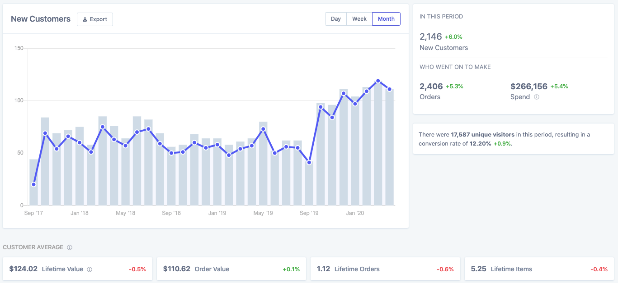The width and height of the screenshot is (618, 283).
Task: Click the 17,587 unique visitors text
Action: pyautogui.click(x=480, y=134)
